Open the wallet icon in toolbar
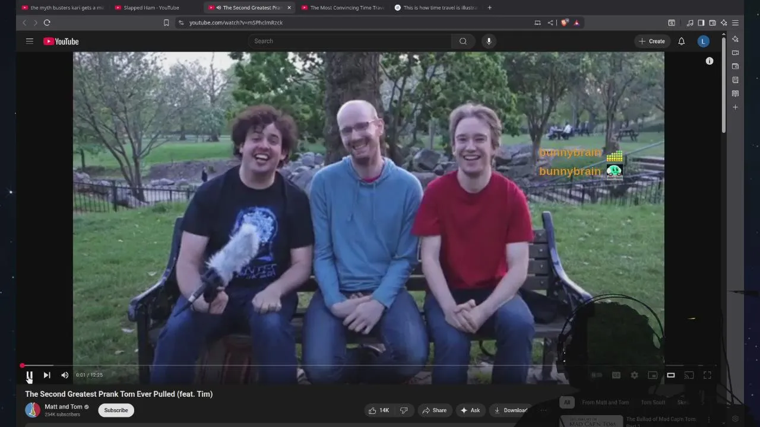Image resolution: width=760 pixels, height=427 pixels. pos(712,23)
